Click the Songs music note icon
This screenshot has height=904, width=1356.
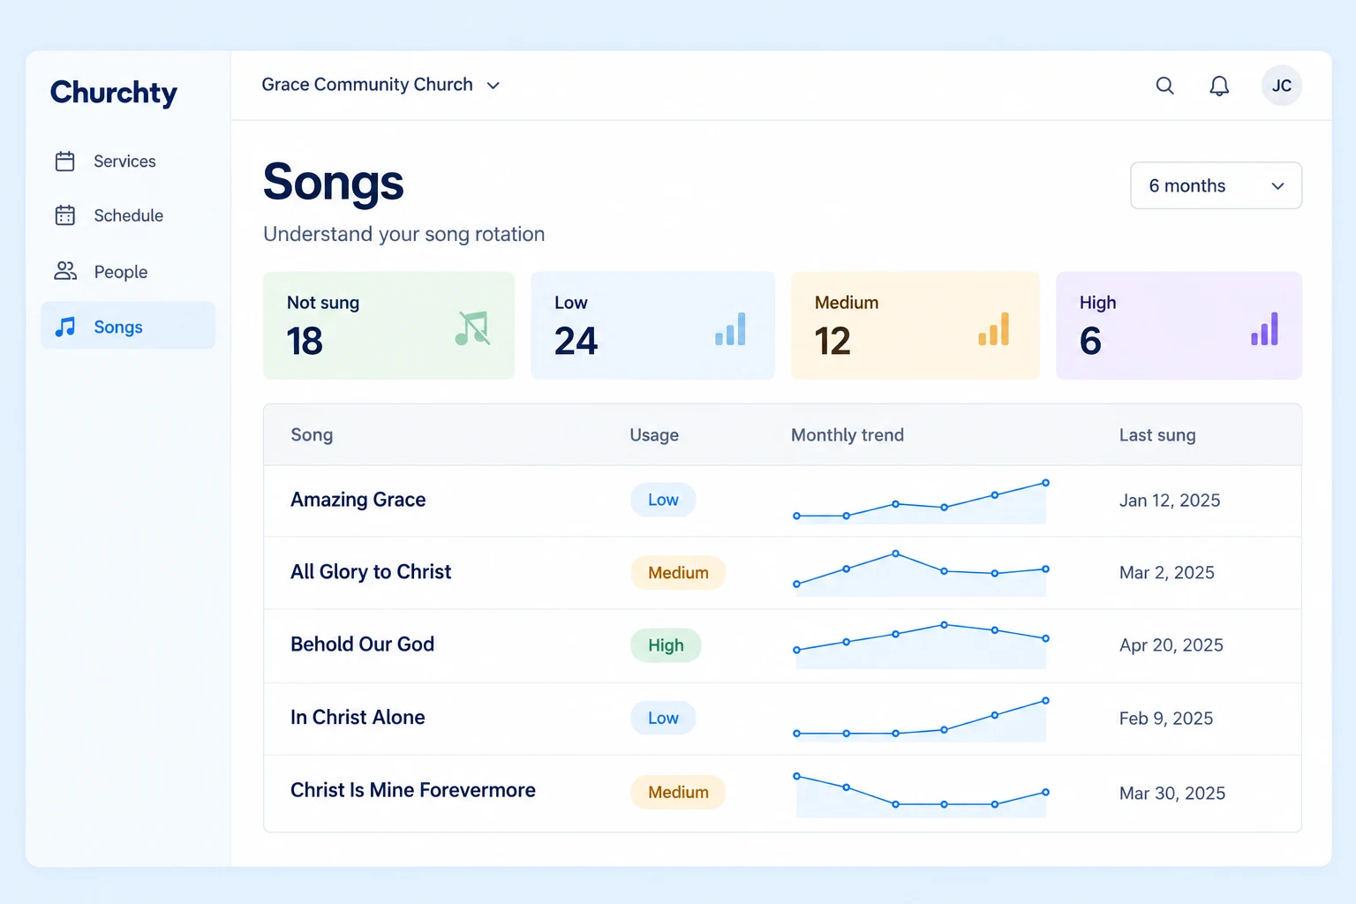[65, 327]
